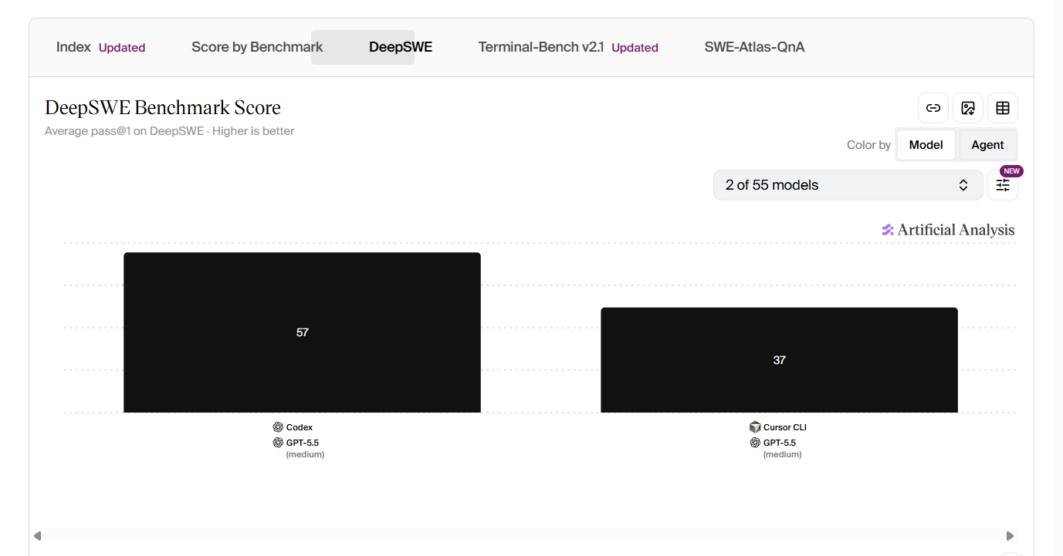Image resolution: width=1063 pixels, height=556 pixels.
Task: Select the DeepSWE tab
Action: [401, 47]
